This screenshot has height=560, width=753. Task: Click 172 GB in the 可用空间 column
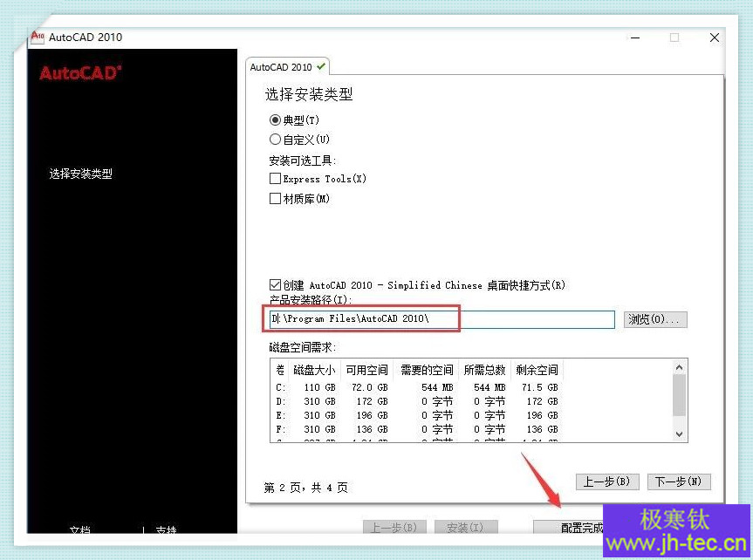tap(372, 401)
